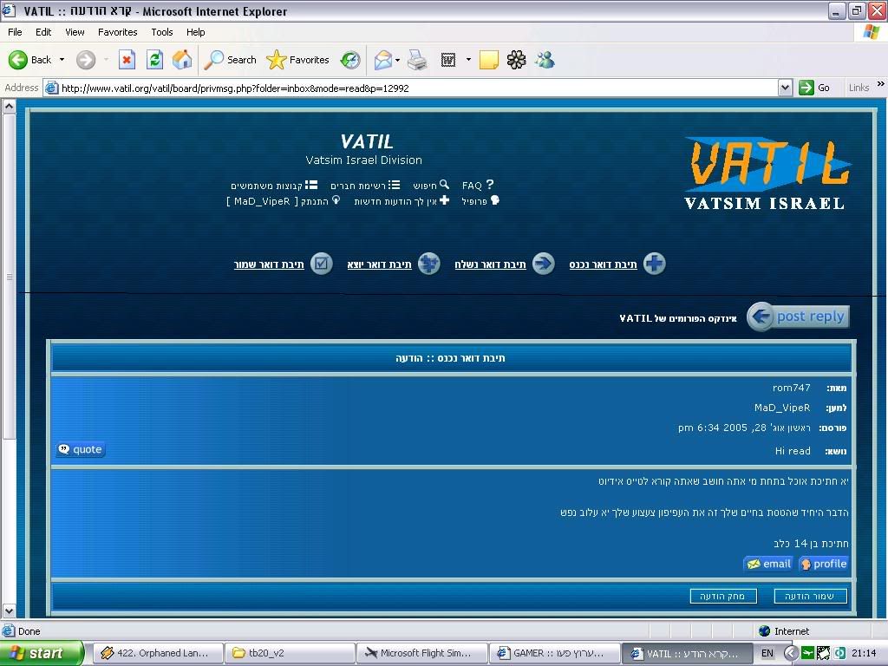Open the תיבת דואר נכנס inbox link
Screen dimensions: 888x666
pyautogui.click(x=604, y=264)
